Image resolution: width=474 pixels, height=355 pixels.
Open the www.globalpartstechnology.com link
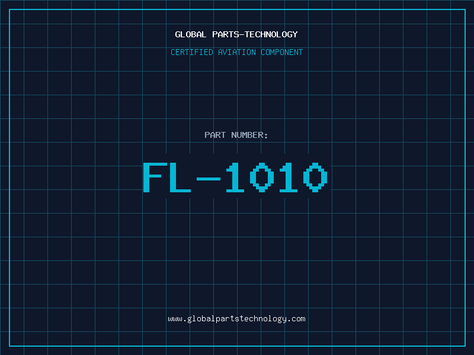tap(236, 319)
